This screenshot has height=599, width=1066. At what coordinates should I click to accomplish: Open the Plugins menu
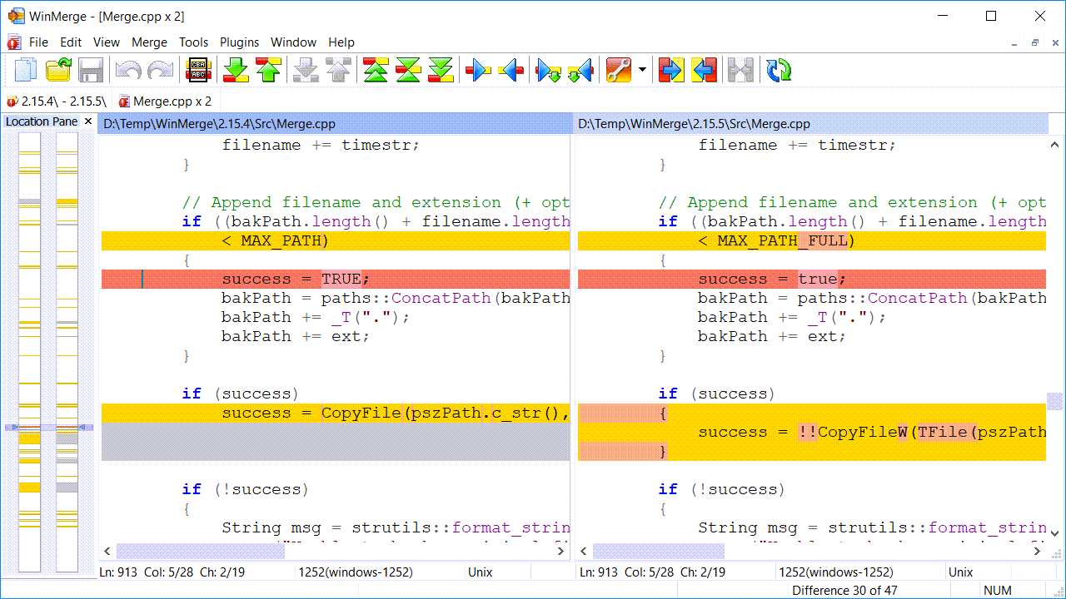(x=240, y=42)
